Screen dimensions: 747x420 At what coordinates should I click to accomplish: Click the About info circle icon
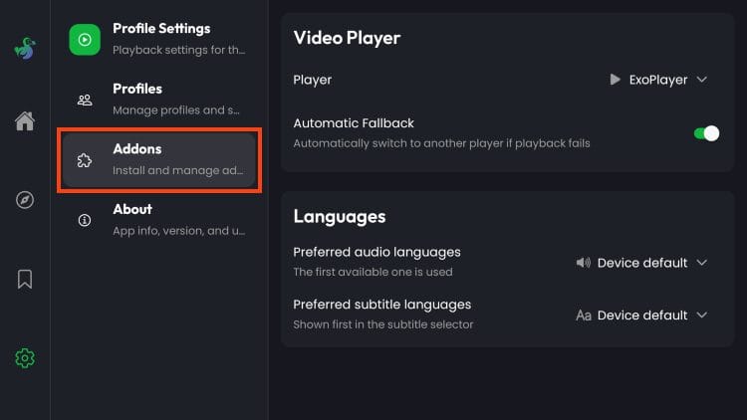click(x=85, y=220)
